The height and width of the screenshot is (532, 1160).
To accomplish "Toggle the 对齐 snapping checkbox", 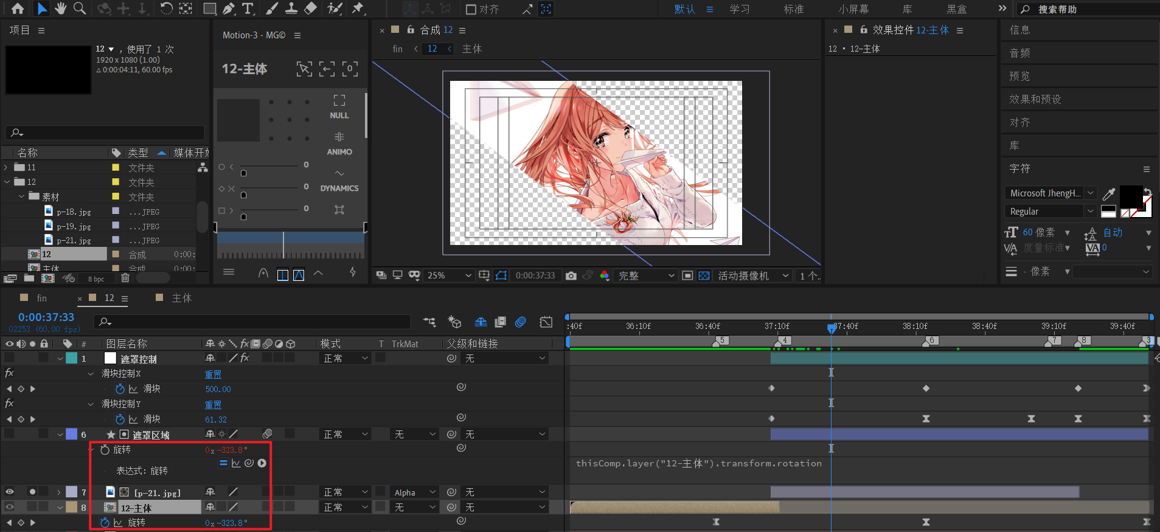I will click(471, 9).
